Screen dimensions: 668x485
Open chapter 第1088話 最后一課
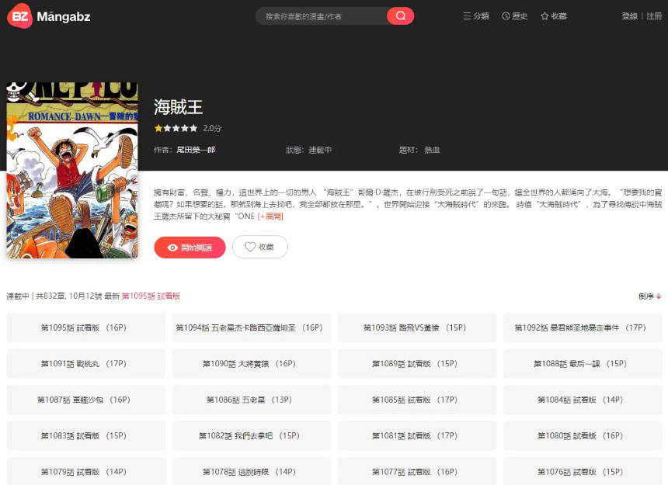point(583,364)
